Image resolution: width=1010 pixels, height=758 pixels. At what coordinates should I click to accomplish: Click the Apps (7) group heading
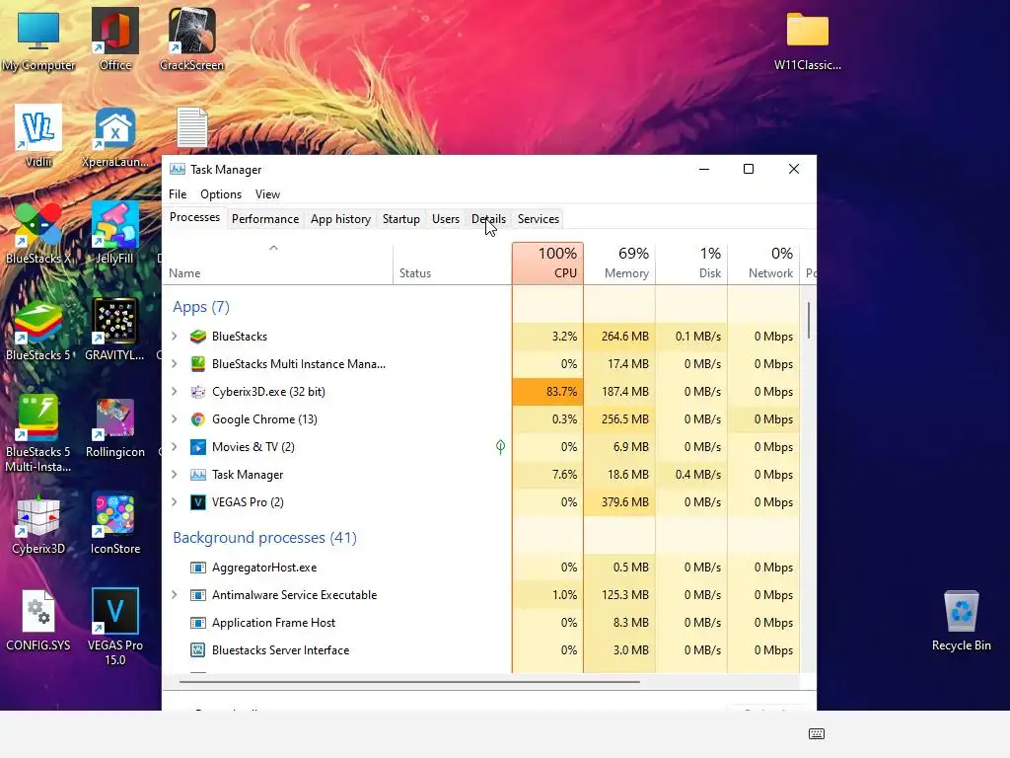(201, 307)
